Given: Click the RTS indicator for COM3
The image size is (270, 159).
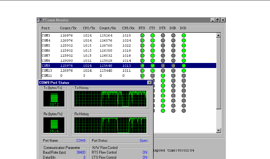Looking at the screenshot, I should click(142, 35).
